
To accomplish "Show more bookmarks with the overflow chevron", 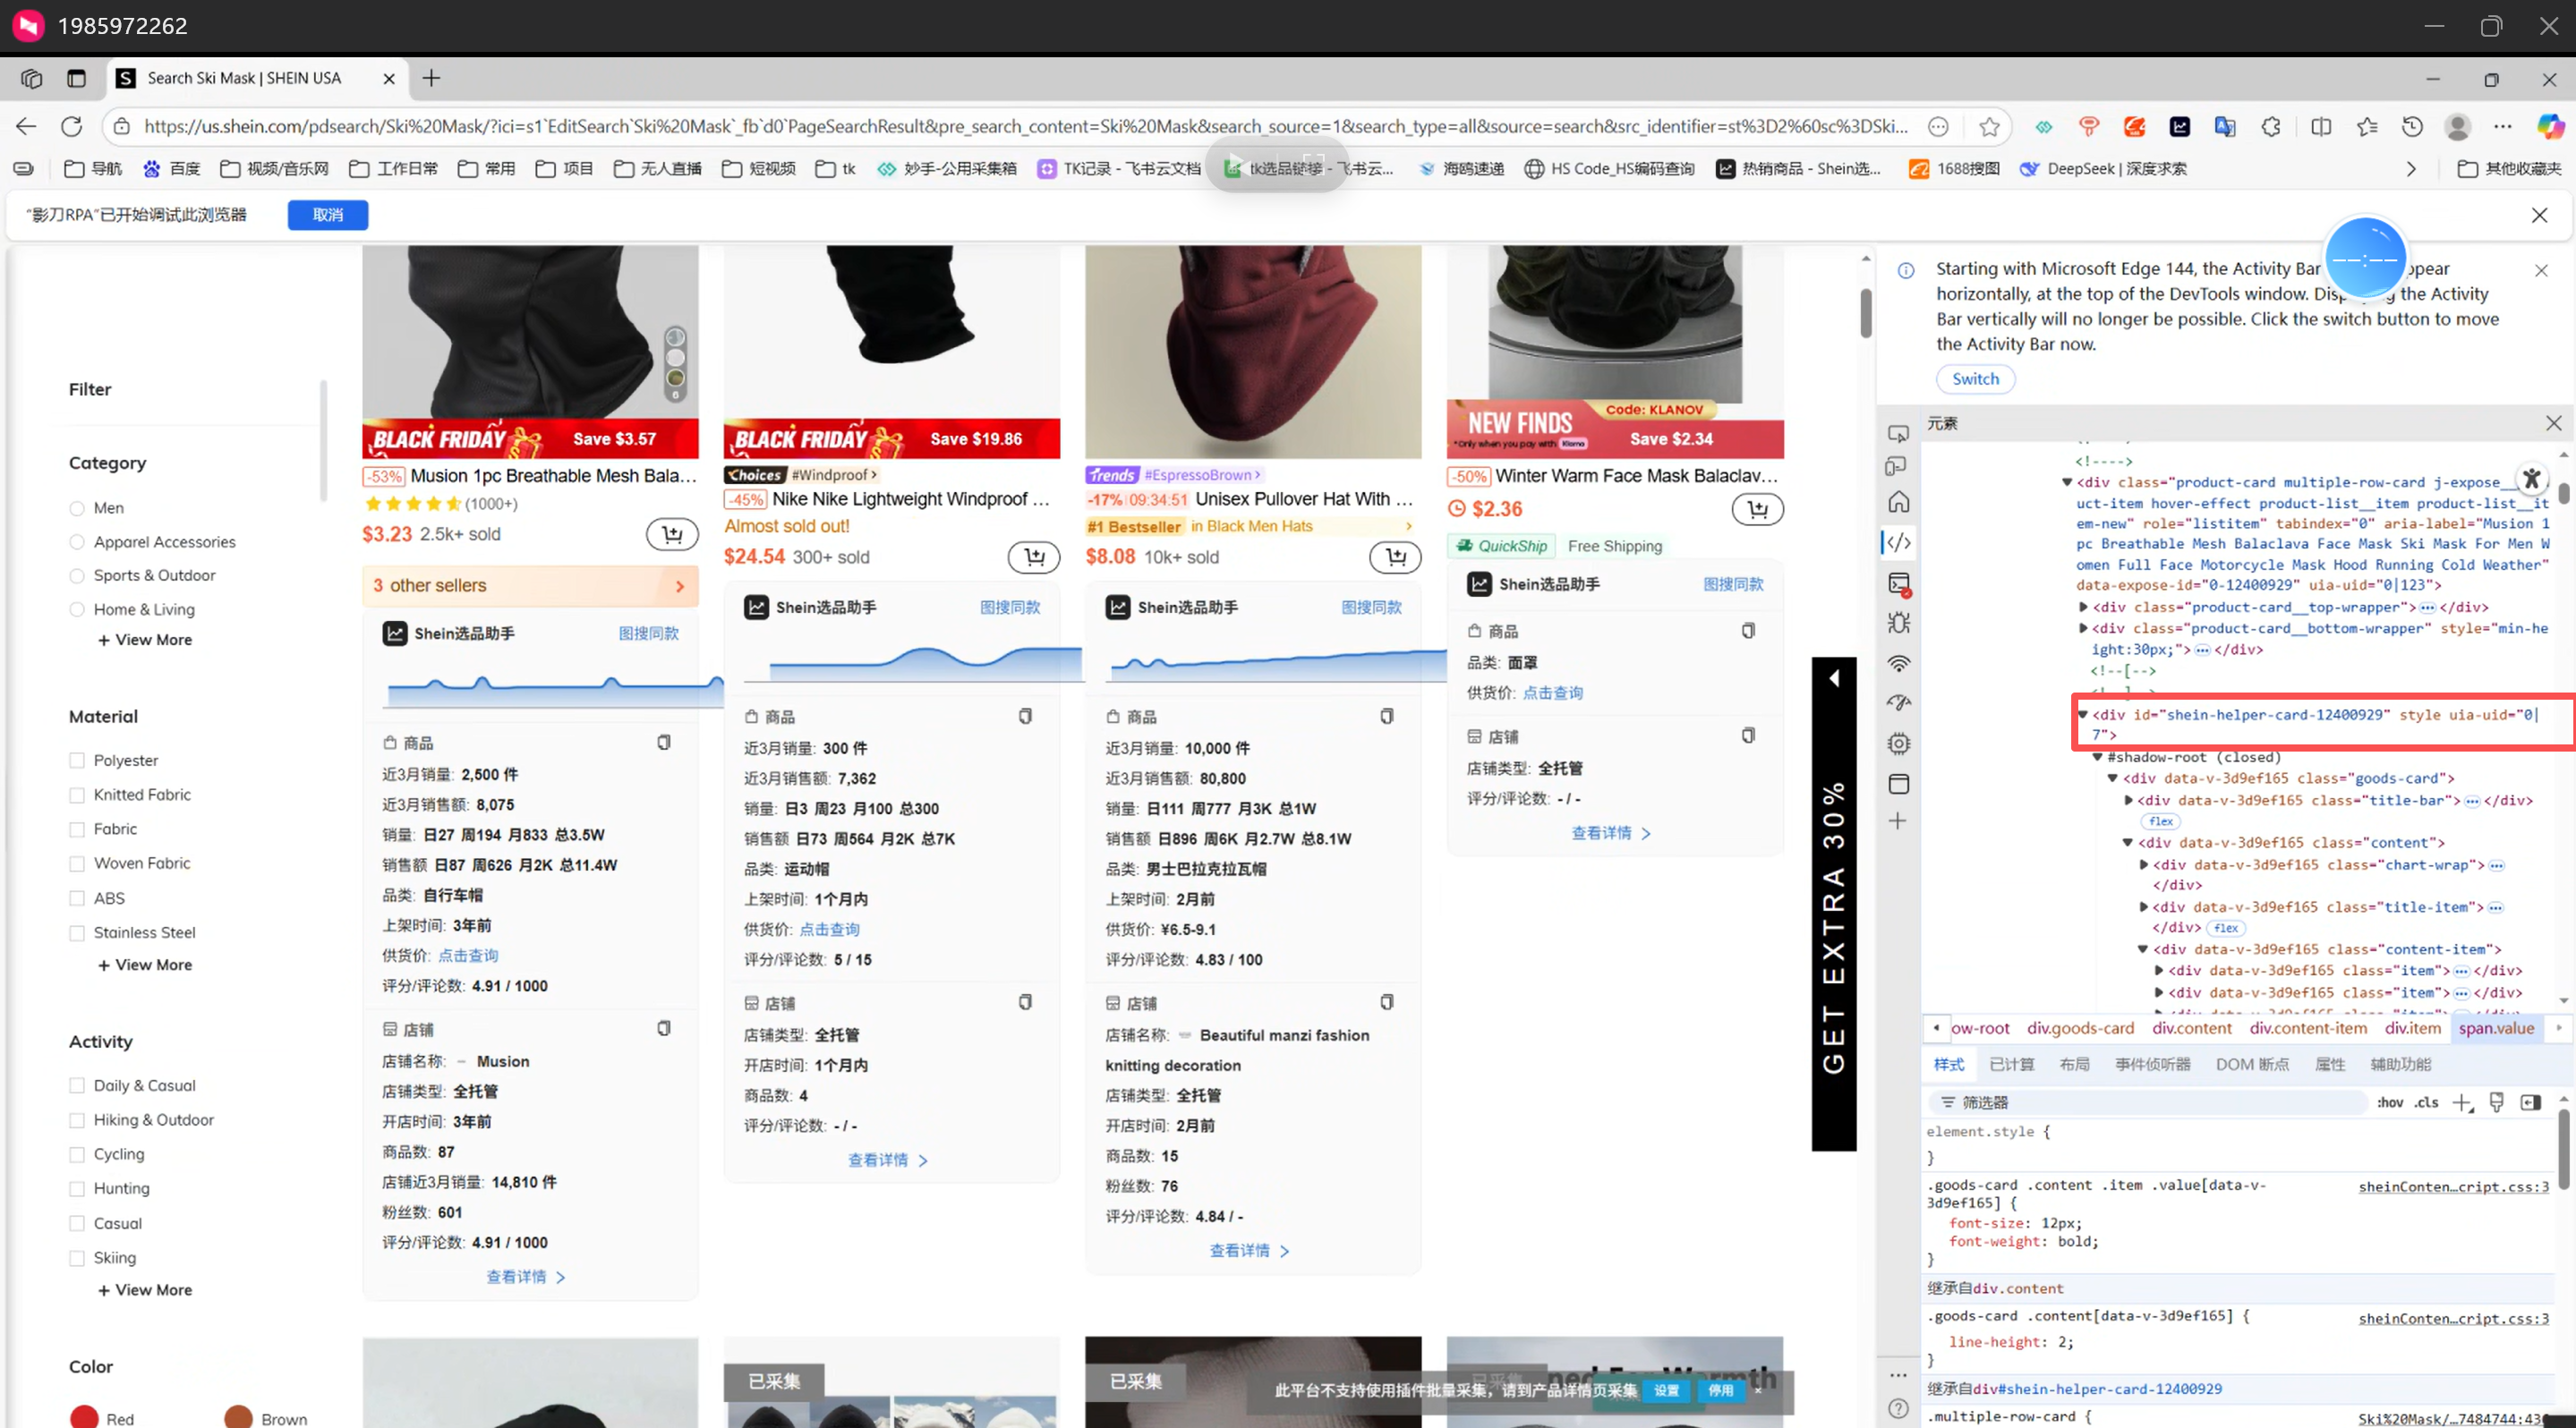I will pyautogui.click(x=2411, y=170).
